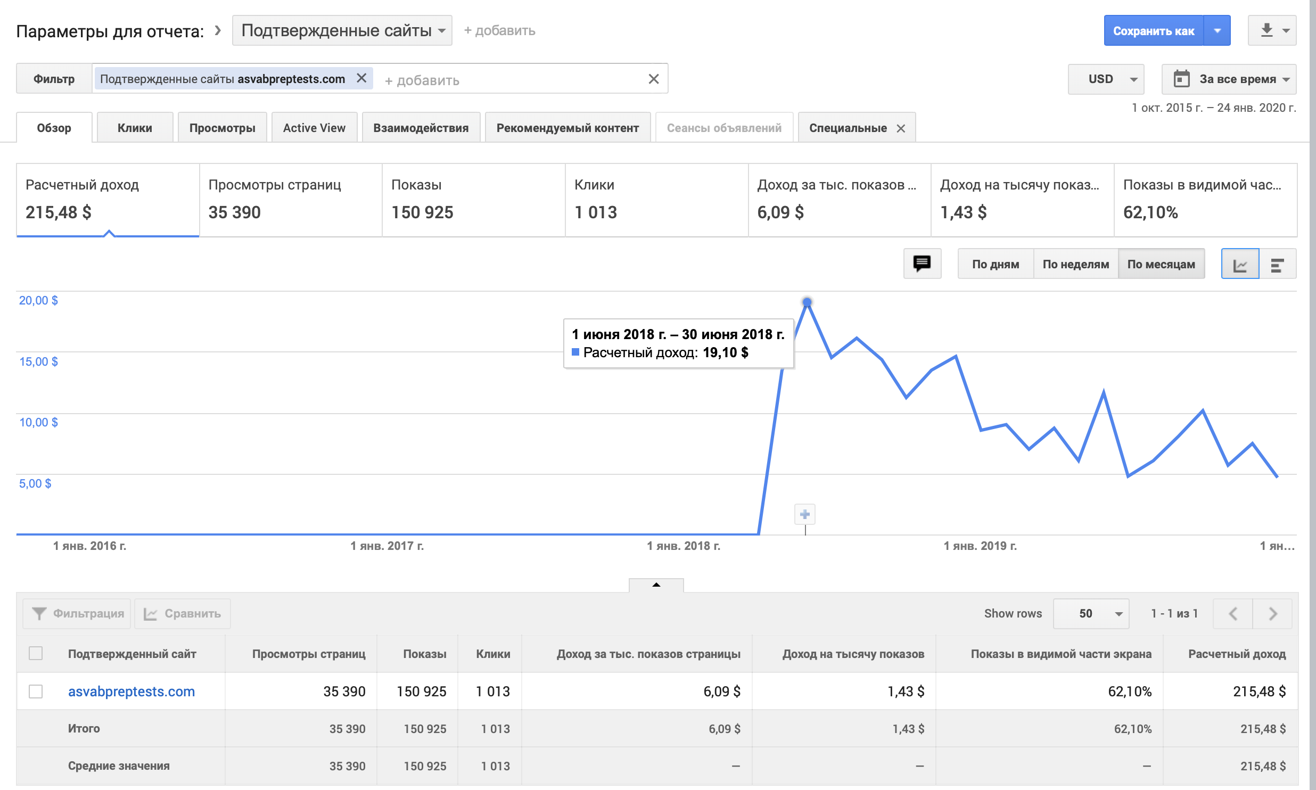Open the Подтвержденные сайты report dropdown
Viewport: 1316px width, 790px height.
342,30
